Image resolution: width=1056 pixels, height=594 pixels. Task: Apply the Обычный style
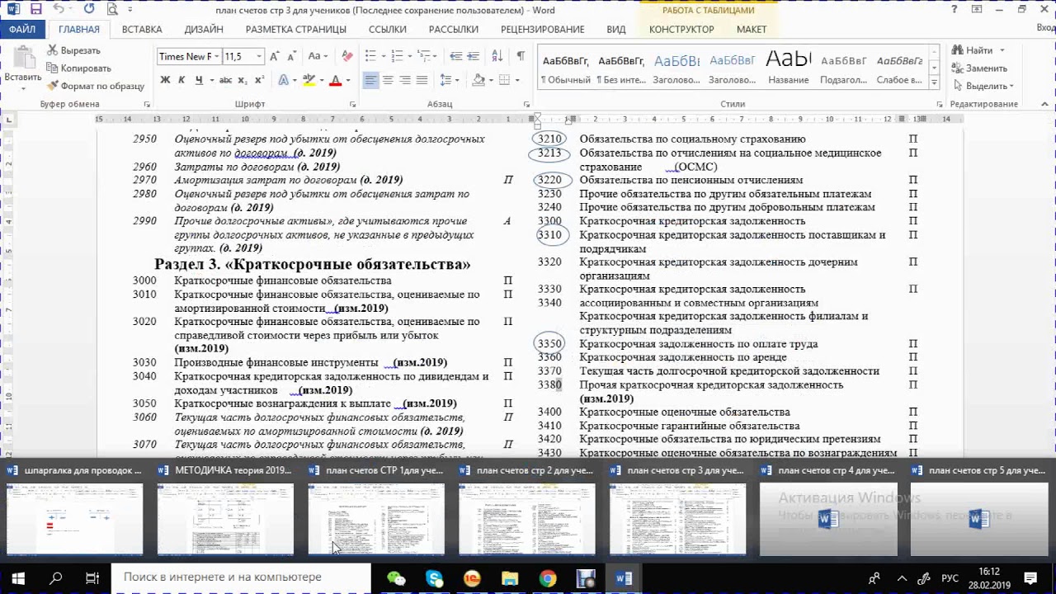tap(565, 68)
